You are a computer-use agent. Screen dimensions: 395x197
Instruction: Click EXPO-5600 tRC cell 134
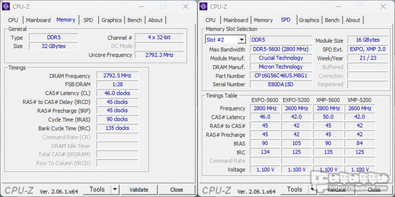click(265, 152)
